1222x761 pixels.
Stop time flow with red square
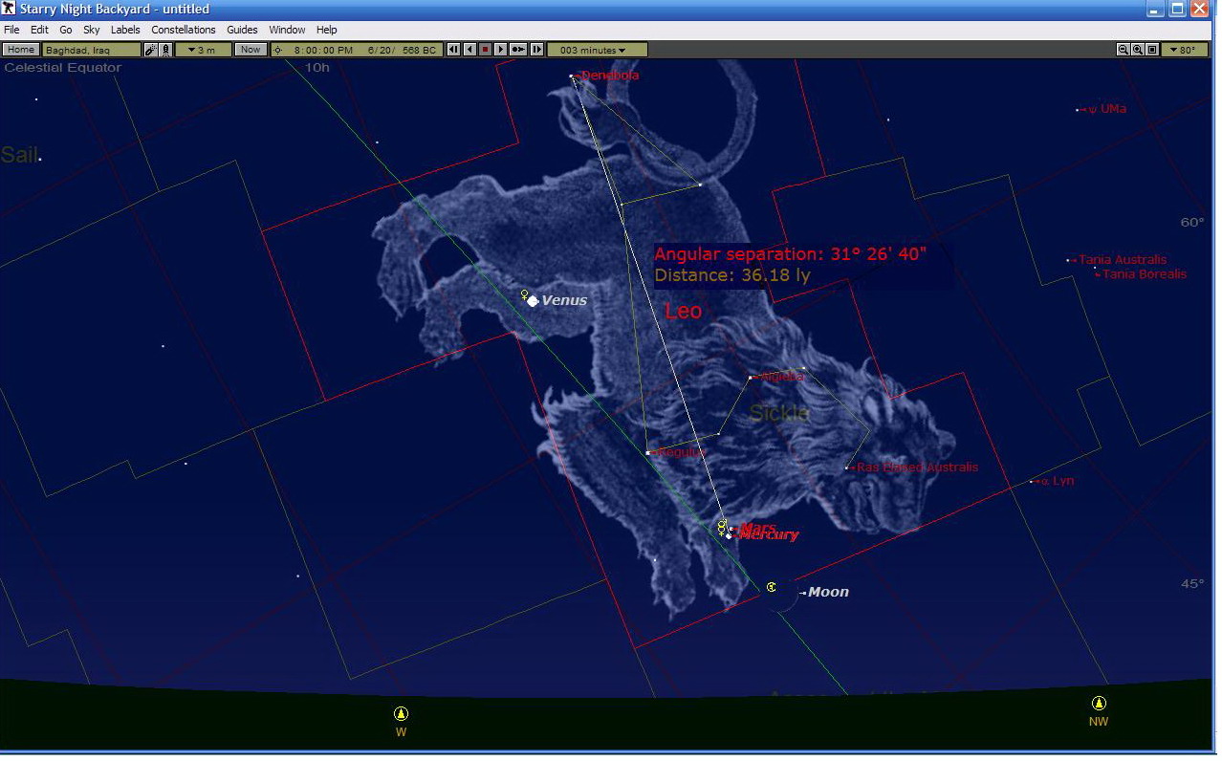tap(485, 50)
